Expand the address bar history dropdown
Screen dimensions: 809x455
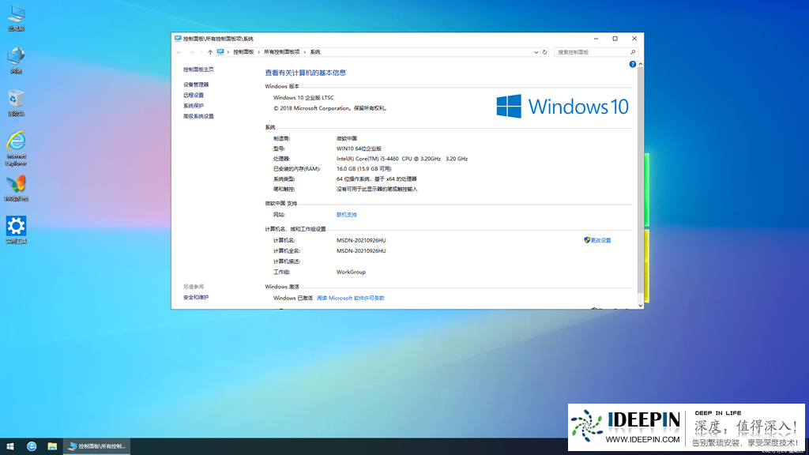[536, 52]
